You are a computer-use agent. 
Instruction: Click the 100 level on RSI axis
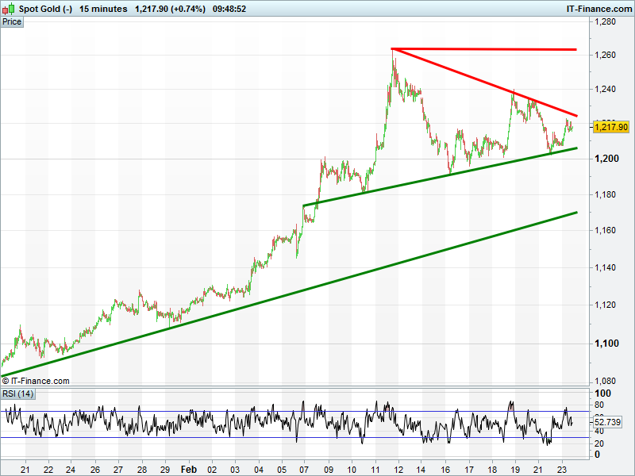602,393
